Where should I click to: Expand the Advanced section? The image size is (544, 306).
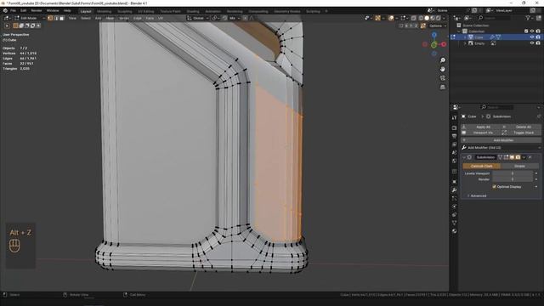point(476,196)
